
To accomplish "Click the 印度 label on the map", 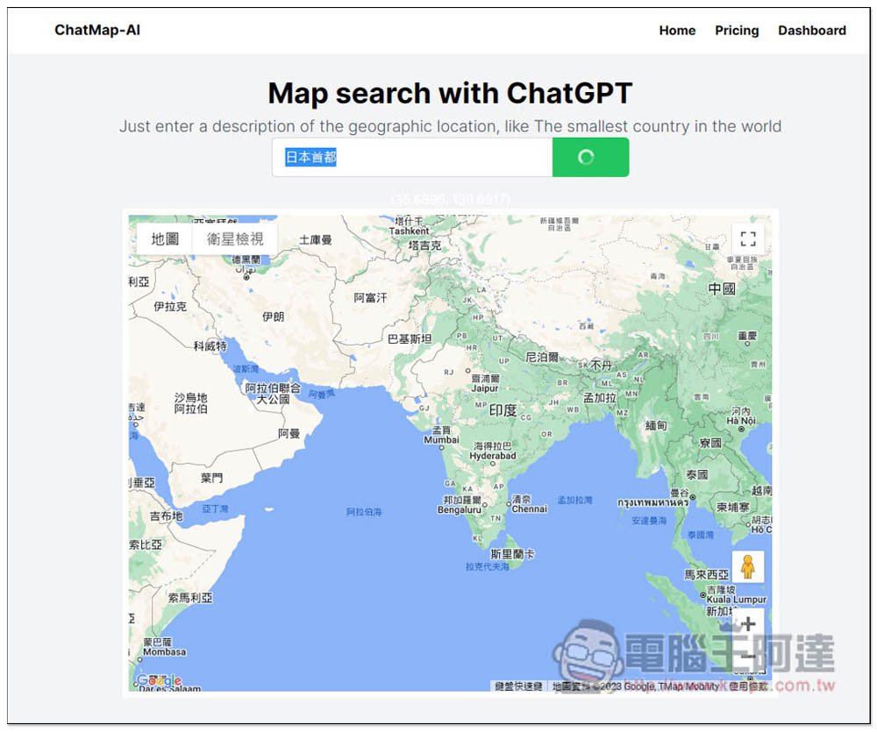I will [x=503, y=411].
